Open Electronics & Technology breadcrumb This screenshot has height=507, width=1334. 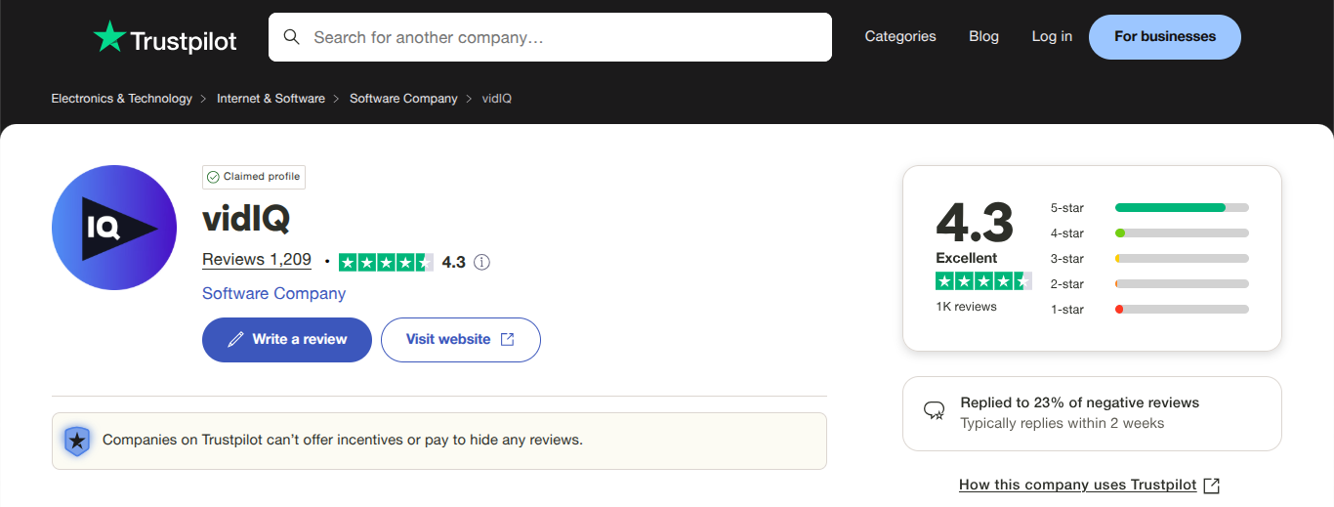pyautogui.click(x=121, y=99)
